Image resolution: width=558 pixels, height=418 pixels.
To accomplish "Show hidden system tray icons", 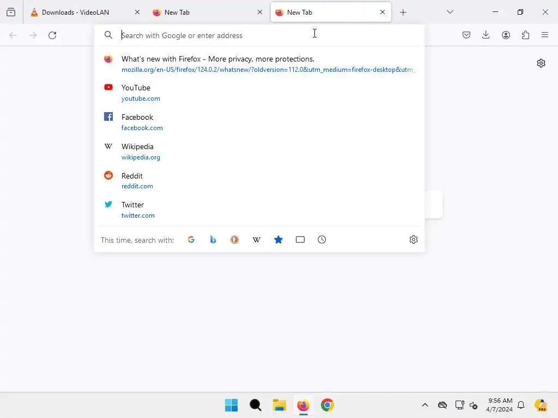I will click(425, 405).
